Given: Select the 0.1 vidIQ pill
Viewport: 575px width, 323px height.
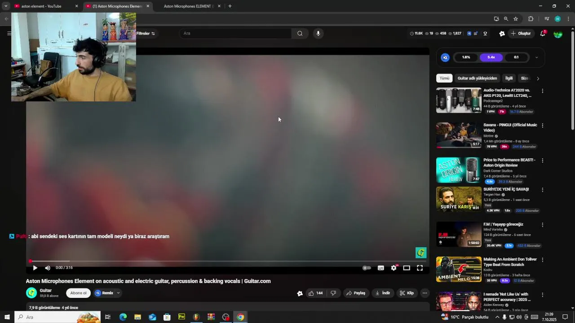Looking at the screenshot, I should [x=516, y=57].
